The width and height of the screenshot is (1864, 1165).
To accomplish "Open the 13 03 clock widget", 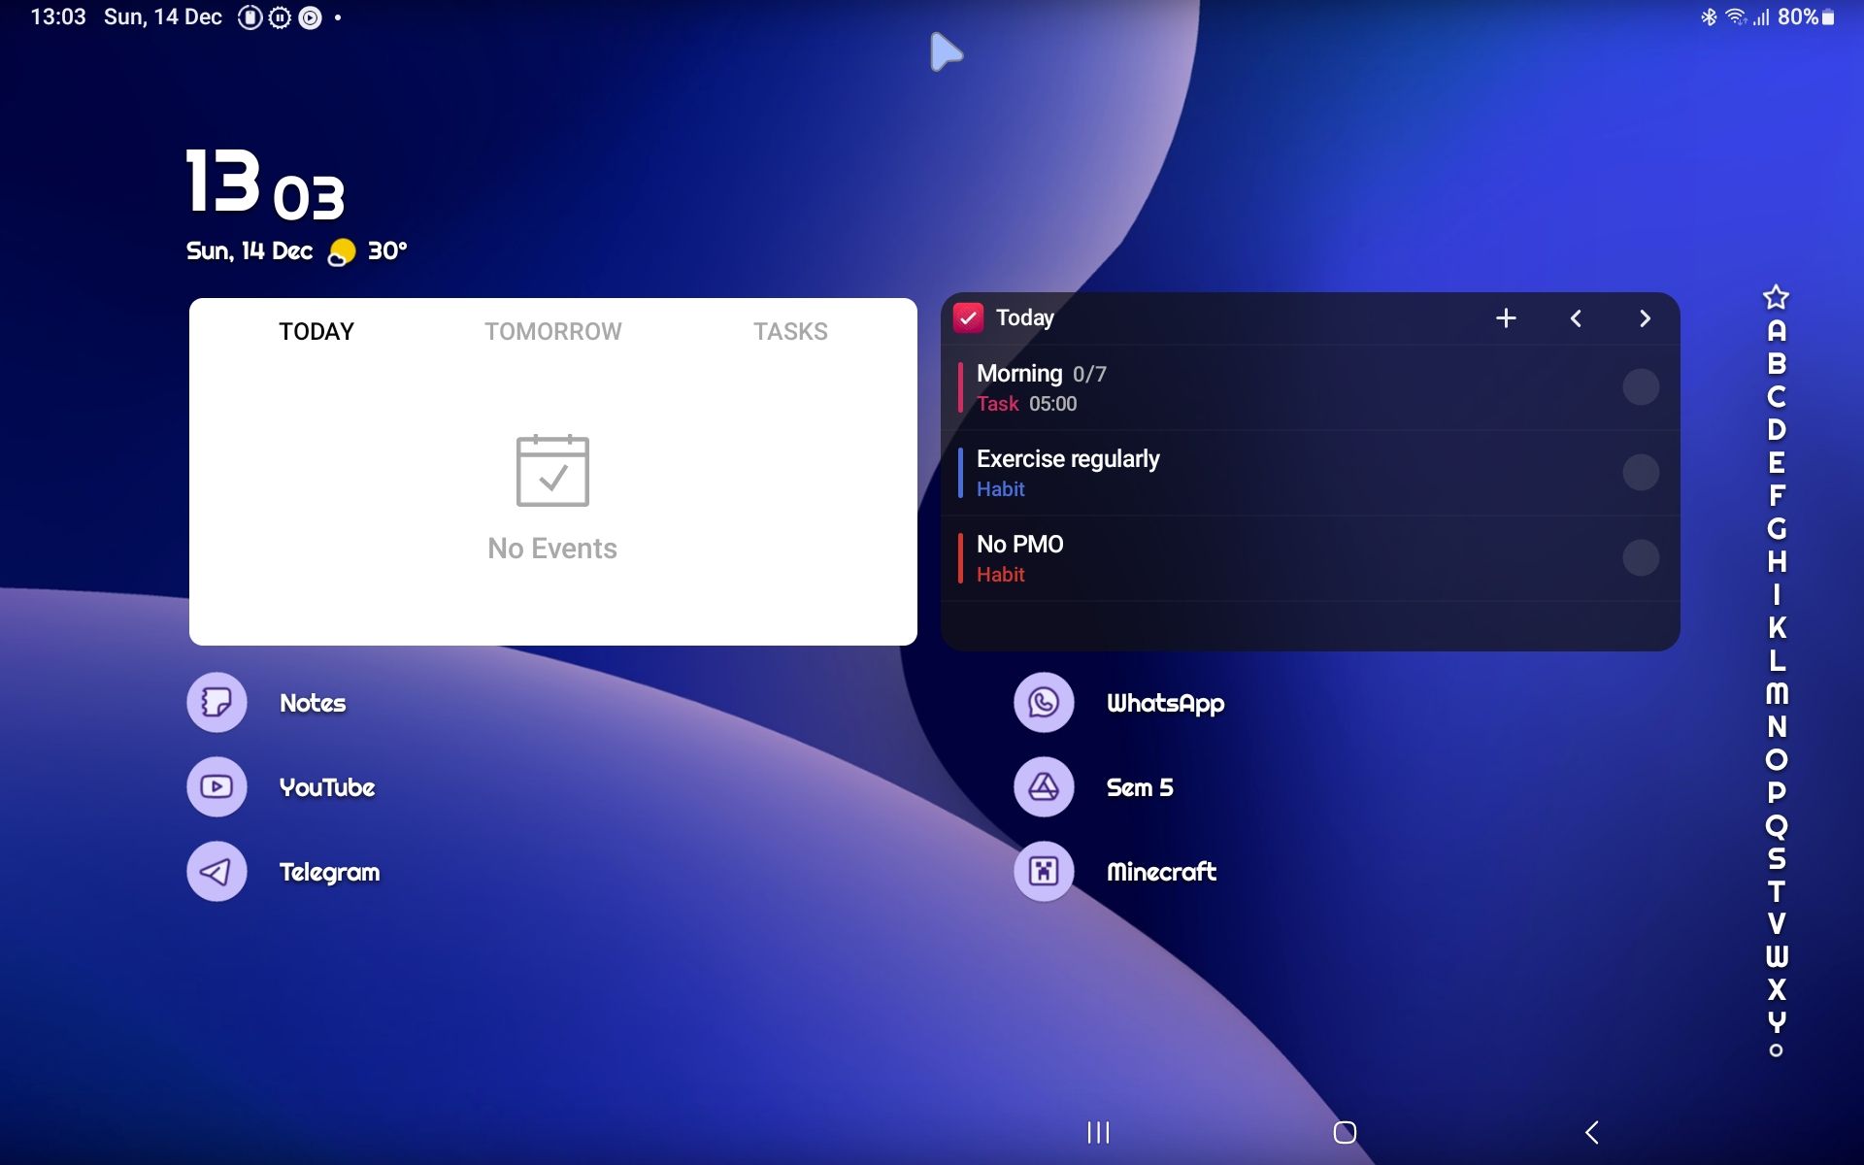I will (265, 183).
